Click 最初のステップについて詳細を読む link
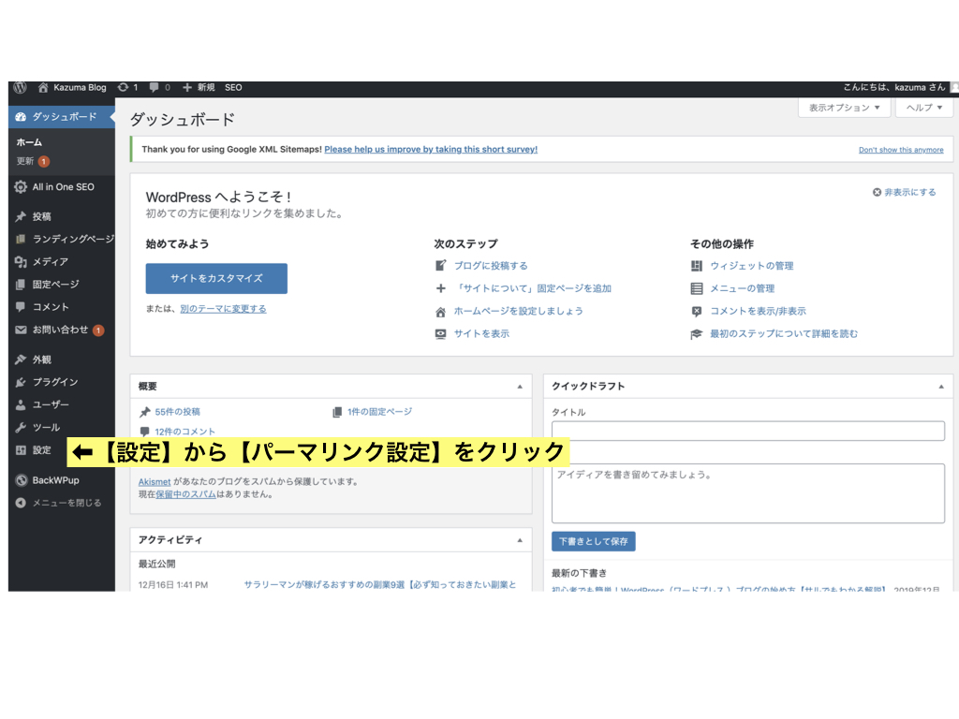 pyautogui.click(x=784, y=334)
